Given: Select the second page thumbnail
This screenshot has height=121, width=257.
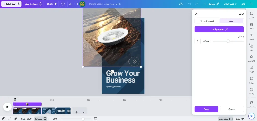Looking at the screenshot, I should [49, 111].
